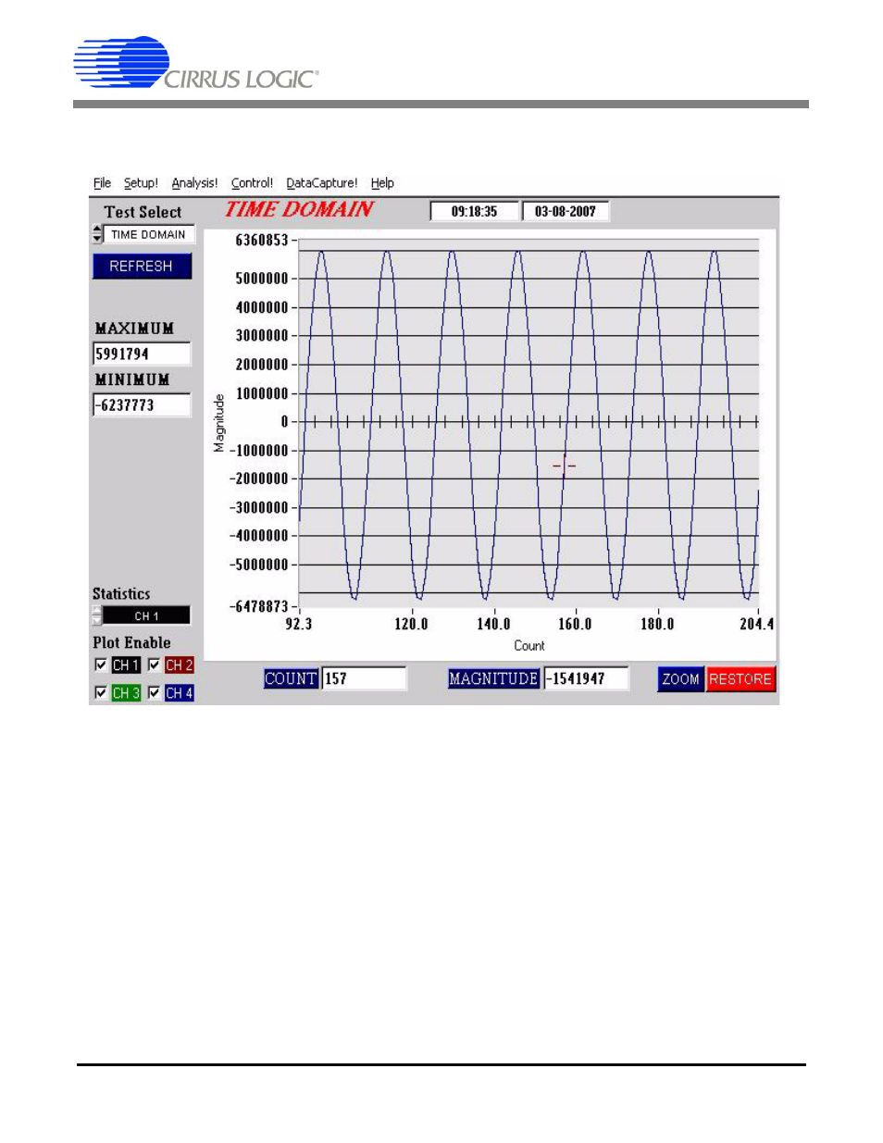Open the DataCapture! menu
The height and width of the screenshot is (1143, 883).
(x=321, y=183)
